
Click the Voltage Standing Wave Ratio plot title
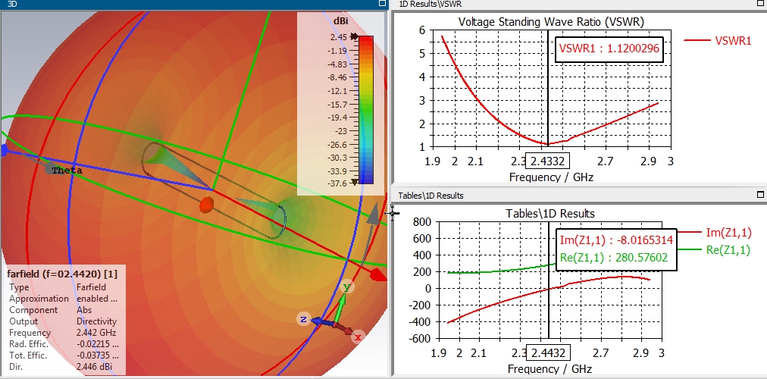point(551,22)
